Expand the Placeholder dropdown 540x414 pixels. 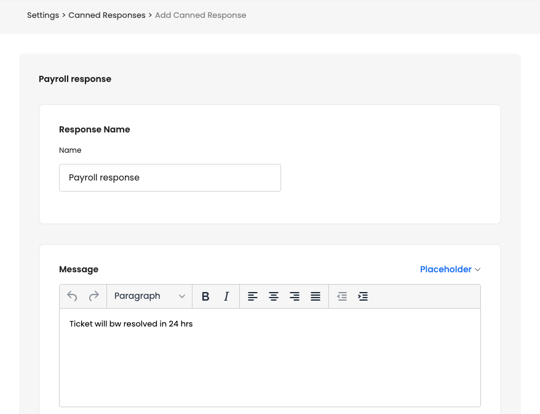(x=450, y=269)
